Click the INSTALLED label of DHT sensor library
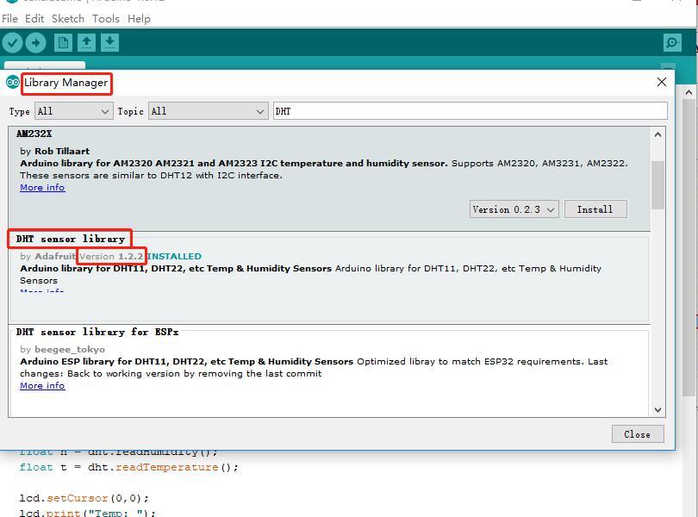698x517 pixels. (x=174, y=257)
